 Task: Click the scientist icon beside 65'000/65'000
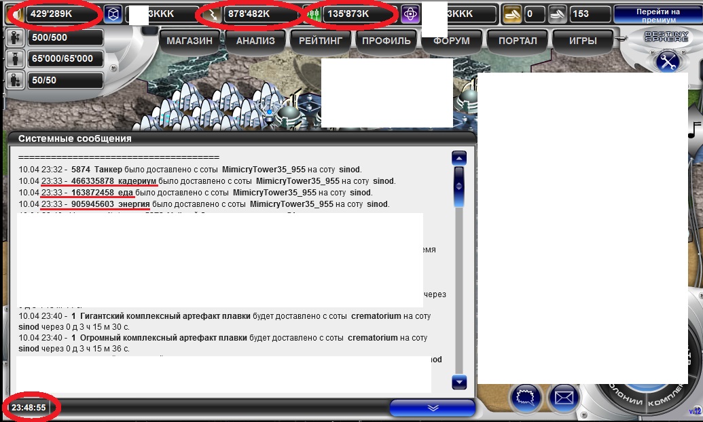pyautogui.click(x=15, y=58)
